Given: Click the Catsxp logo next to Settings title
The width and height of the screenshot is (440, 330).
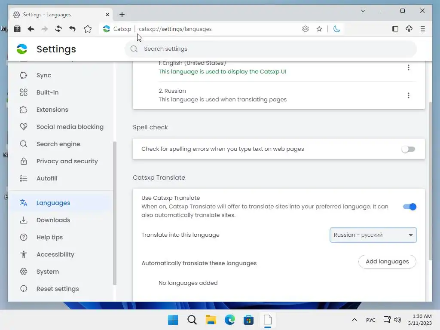Looking at the screenshot, I should coord(22,49).
